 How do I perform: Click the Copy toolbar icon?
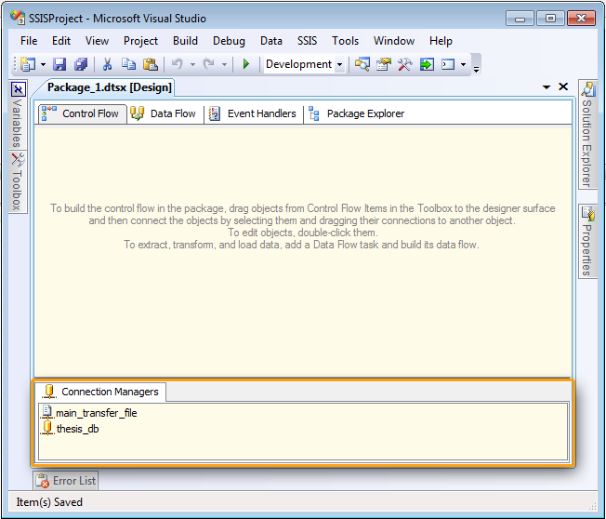pos(128,64)
